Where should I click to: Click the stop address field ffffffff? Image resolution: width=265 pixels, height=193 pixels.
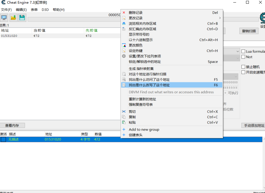230,88
